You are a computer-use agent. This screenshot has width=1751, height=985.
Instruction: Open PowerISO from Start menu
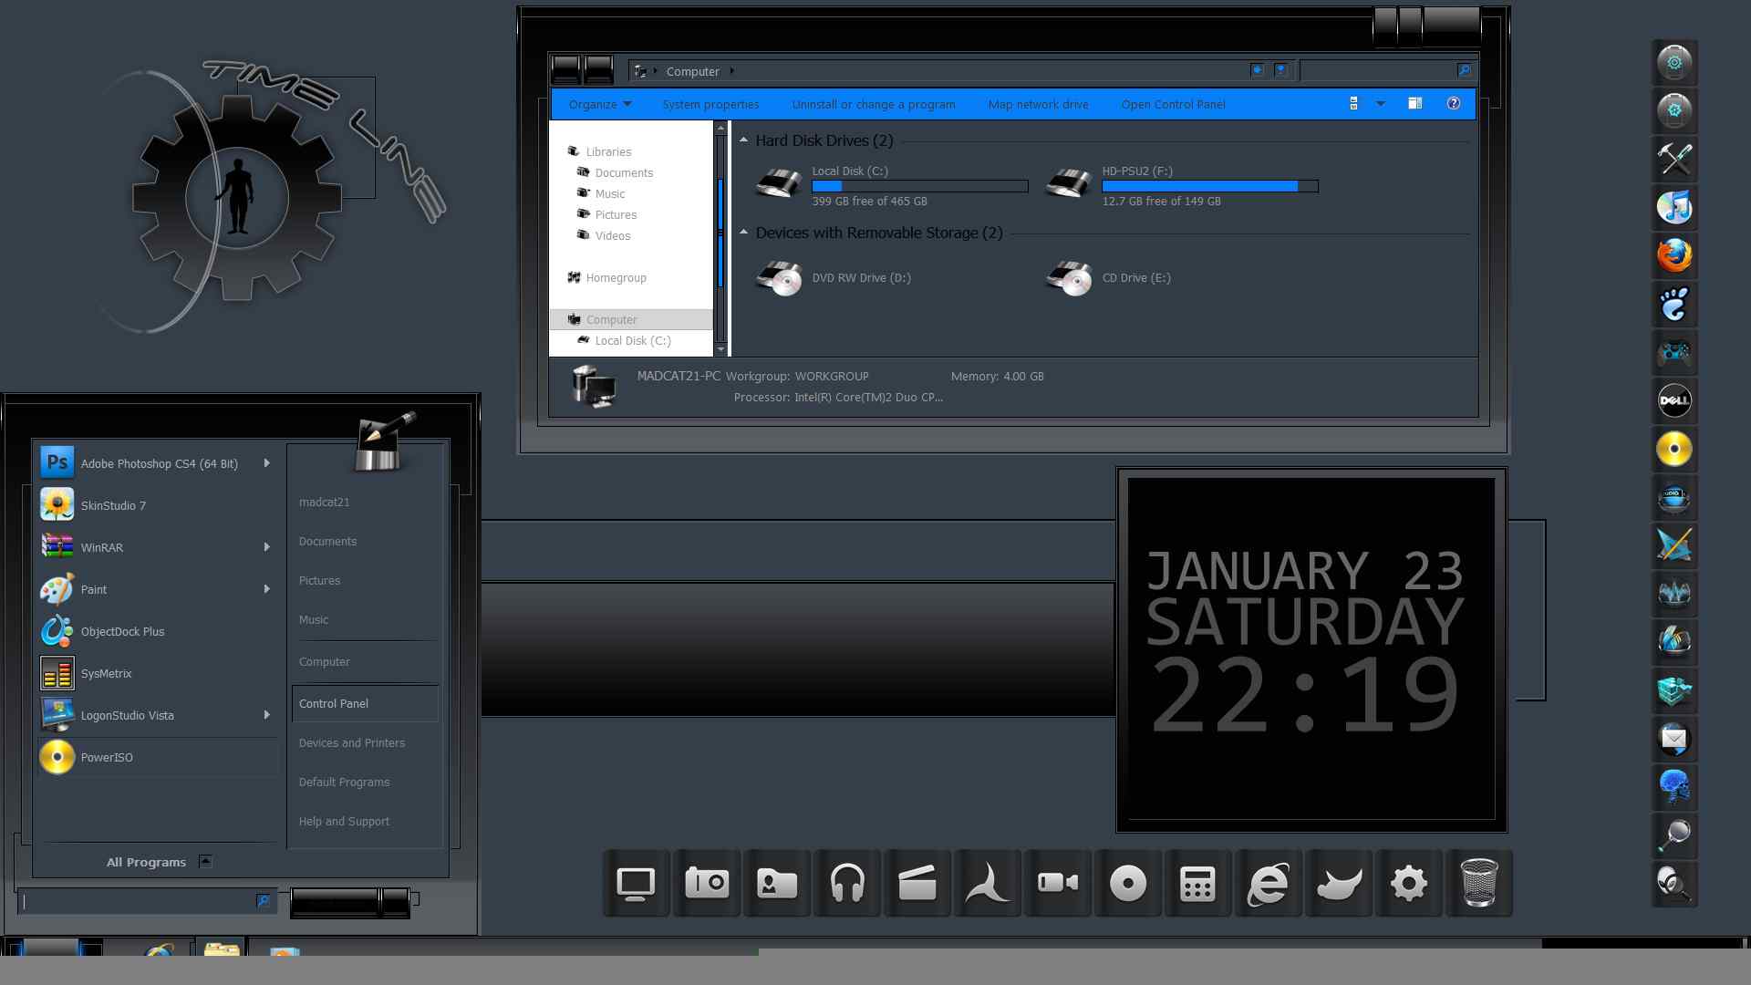[157, 757]
